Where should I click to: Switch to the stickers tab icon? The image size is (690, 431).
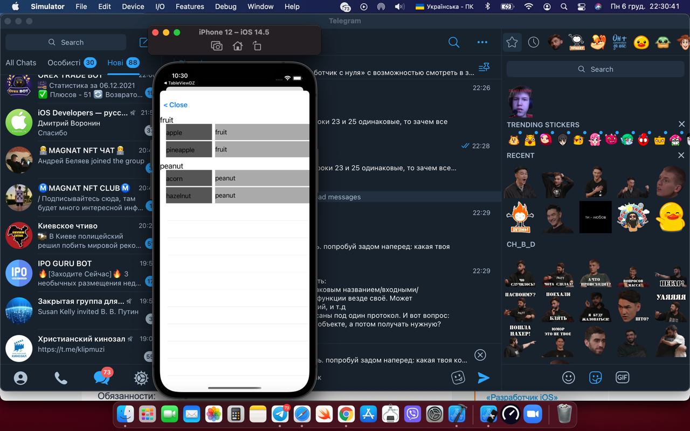(x=596, y=378)
